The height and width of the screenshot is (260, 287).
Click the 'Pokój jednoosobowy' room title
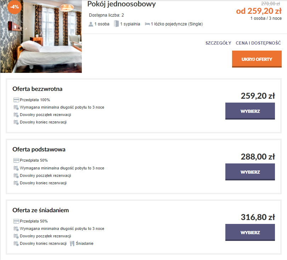pyautogui.click(x=122, y=4)
